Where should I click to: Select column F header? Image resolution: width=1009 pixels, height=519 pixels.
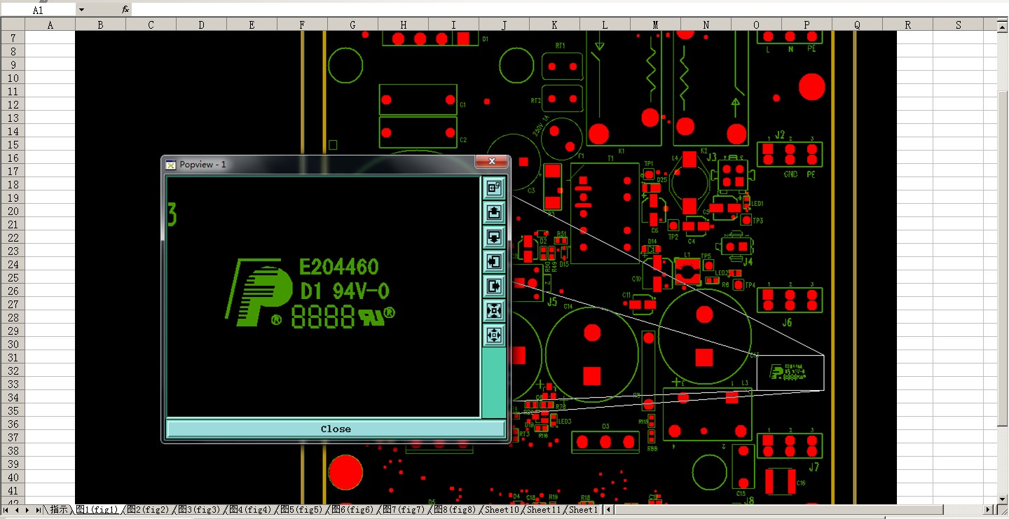click(303, 25)
